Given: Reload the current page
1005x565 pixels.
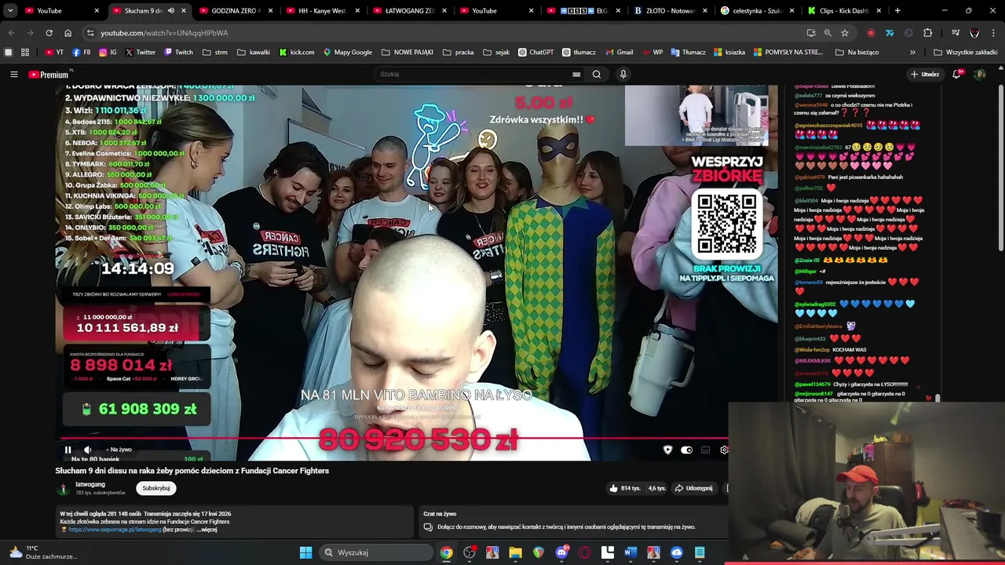Looking at the screenshot, I should [x=49, y=33].
